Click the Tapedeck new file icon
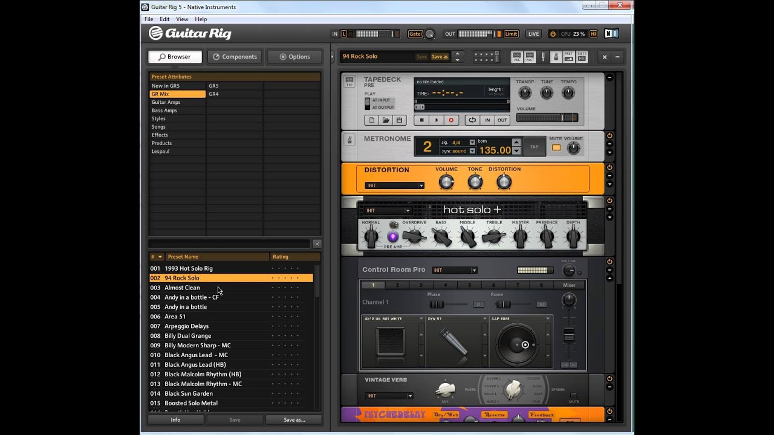774x435 pixels. (372, 120)
